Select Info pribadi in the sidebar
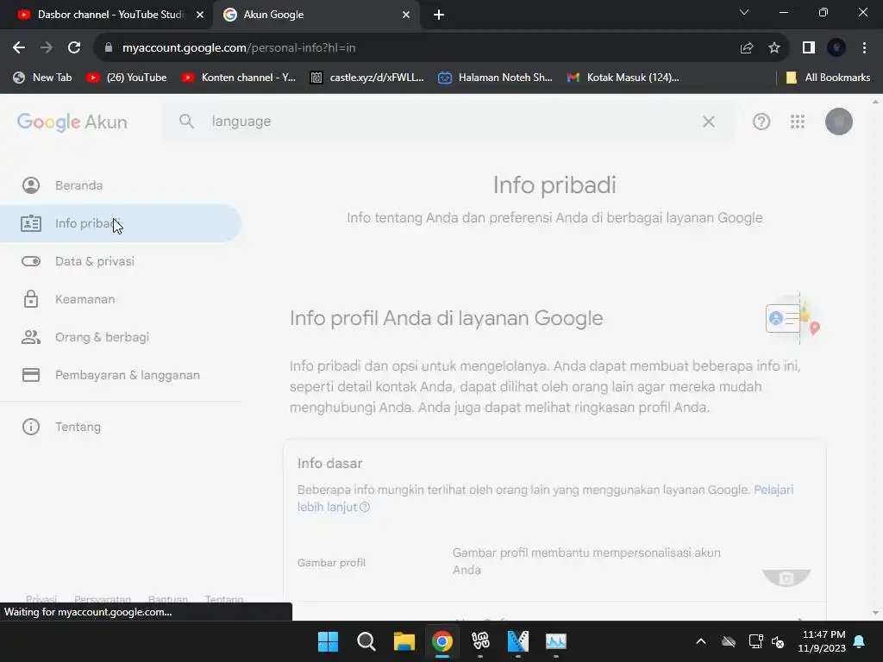Viewport: 883px width, 662px height. pos(121,223)
